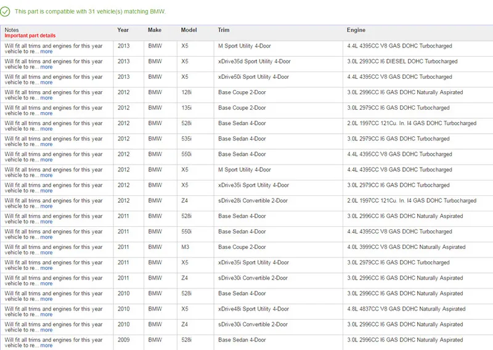Select 'xDrive35d Sport Utility 4-Door' trim cell
Viewport: 493px width, 350px height.
(255, 62)
